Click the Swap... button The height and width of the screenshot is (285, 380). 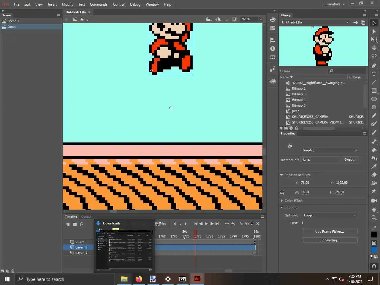pyautogui.click(x=350, y=159)
